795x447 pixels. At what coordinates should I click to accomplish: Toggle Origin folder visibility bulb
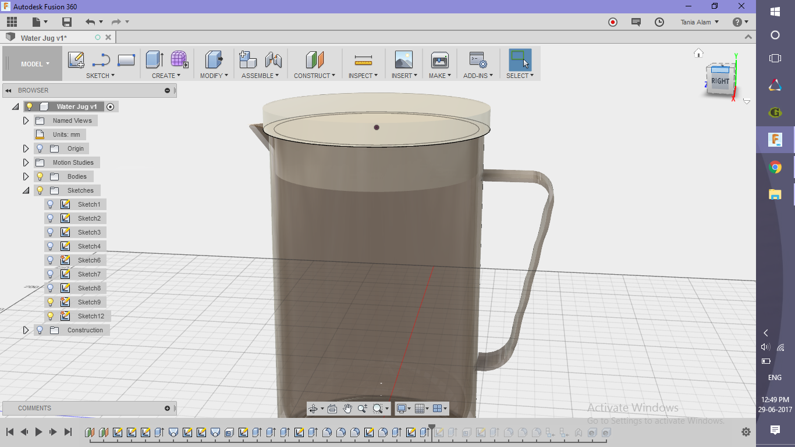point(40,148)
